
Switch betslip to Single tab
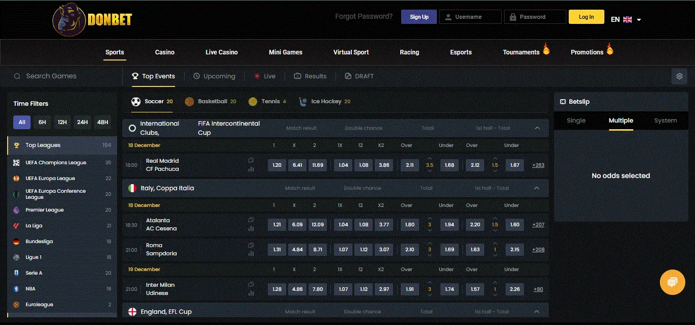point(576,121)
